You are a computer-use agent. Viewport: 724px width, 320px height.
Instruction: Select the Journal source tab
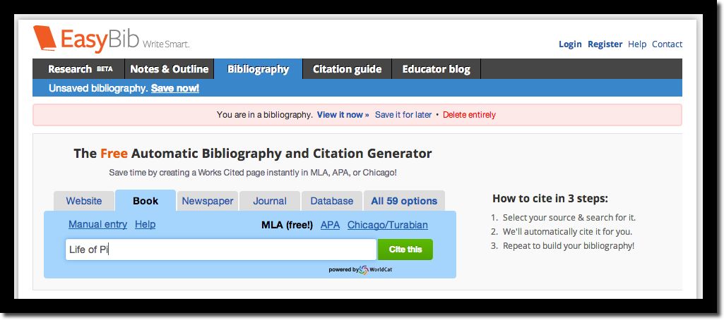click(270, 201)
